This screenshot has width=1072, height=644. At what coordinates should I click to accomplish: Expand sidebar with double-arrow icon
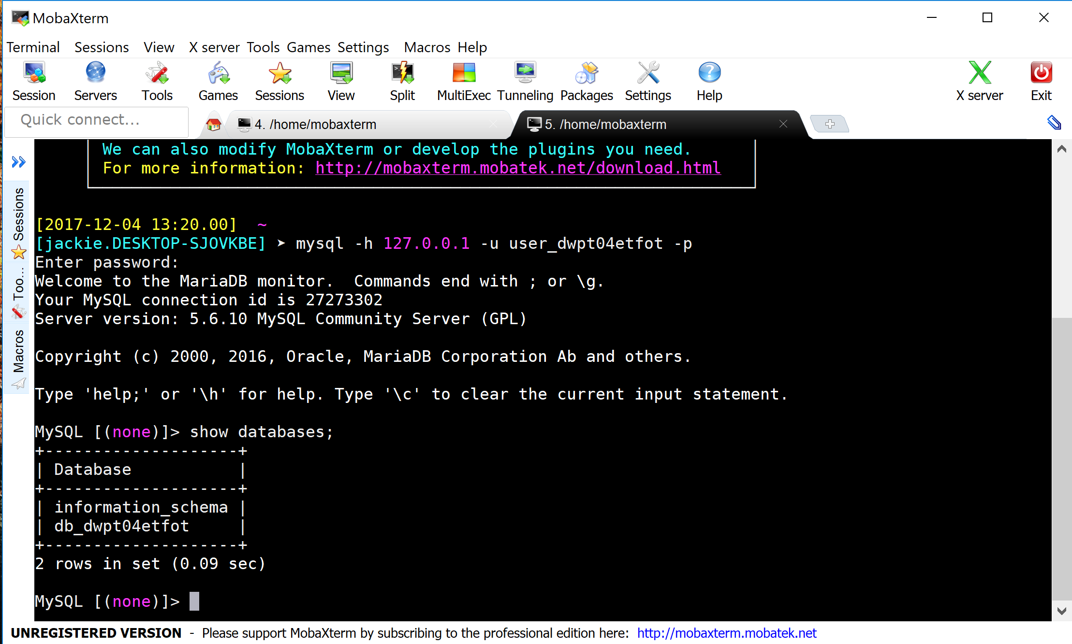(18, 162)
